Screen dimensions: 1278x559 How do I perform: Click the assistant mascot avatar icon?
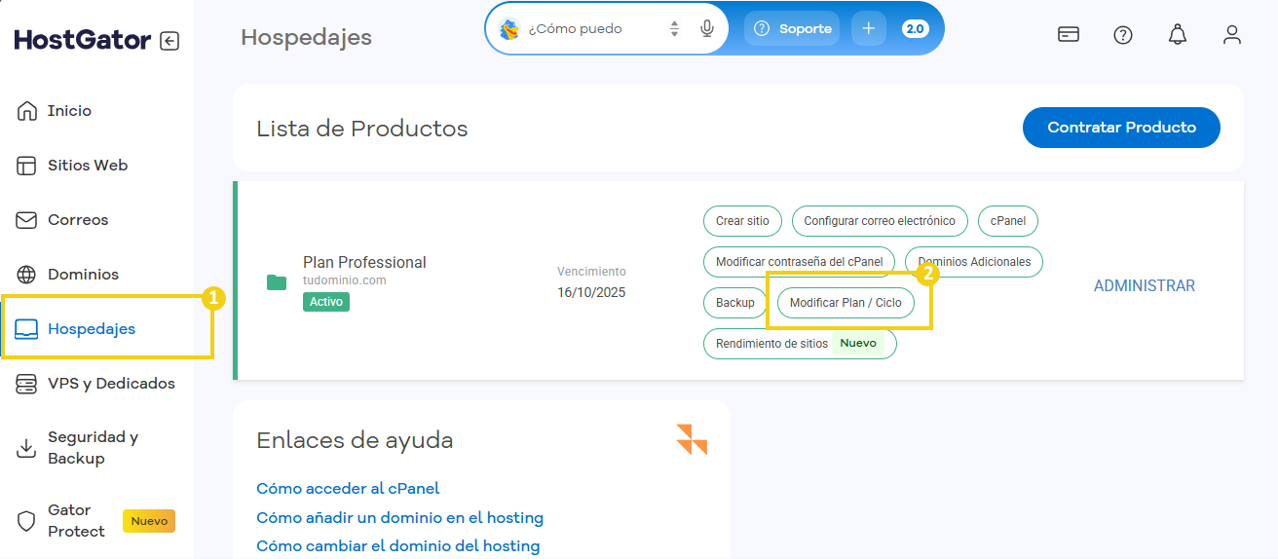[x=509, y=29]
